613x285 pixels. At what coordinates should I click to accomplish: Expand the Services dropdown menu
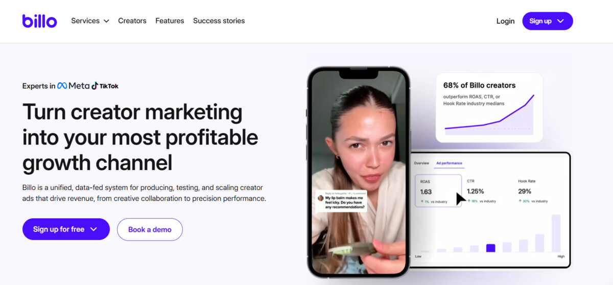point(90,21)
